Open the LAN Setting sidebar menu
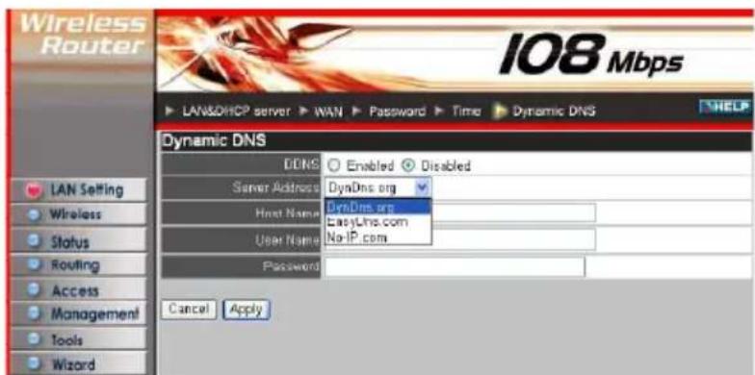The height and width of the screenshot is (375, 755). [x=78, y=189]
